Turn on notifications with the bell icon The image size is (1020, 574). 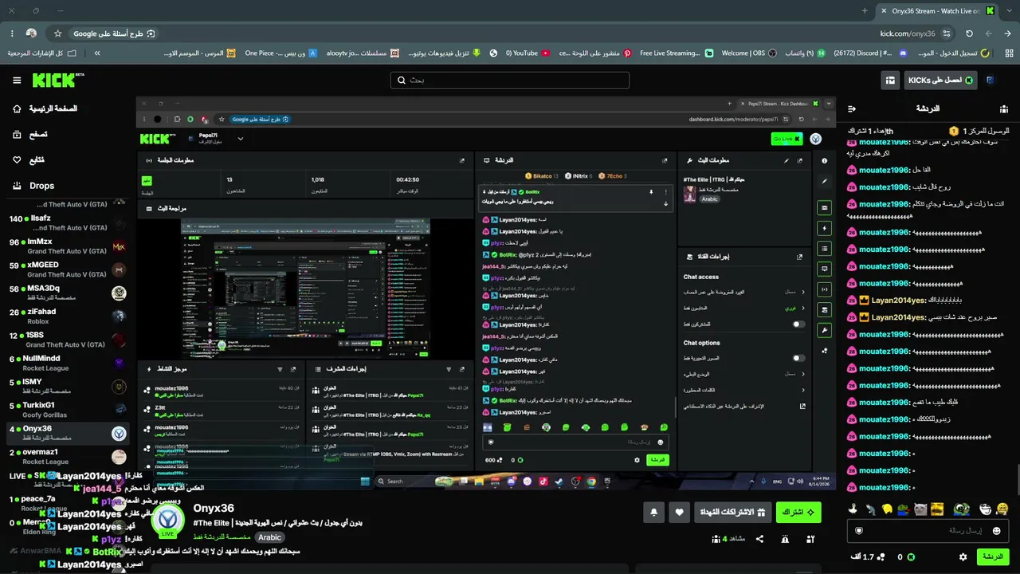pyautogui.click(x=654, y=513)
